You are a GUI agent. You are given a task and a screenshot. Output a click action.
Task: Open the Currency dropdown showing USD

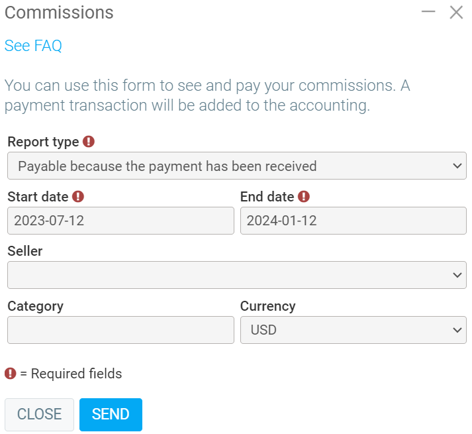[x=353, y=330]
